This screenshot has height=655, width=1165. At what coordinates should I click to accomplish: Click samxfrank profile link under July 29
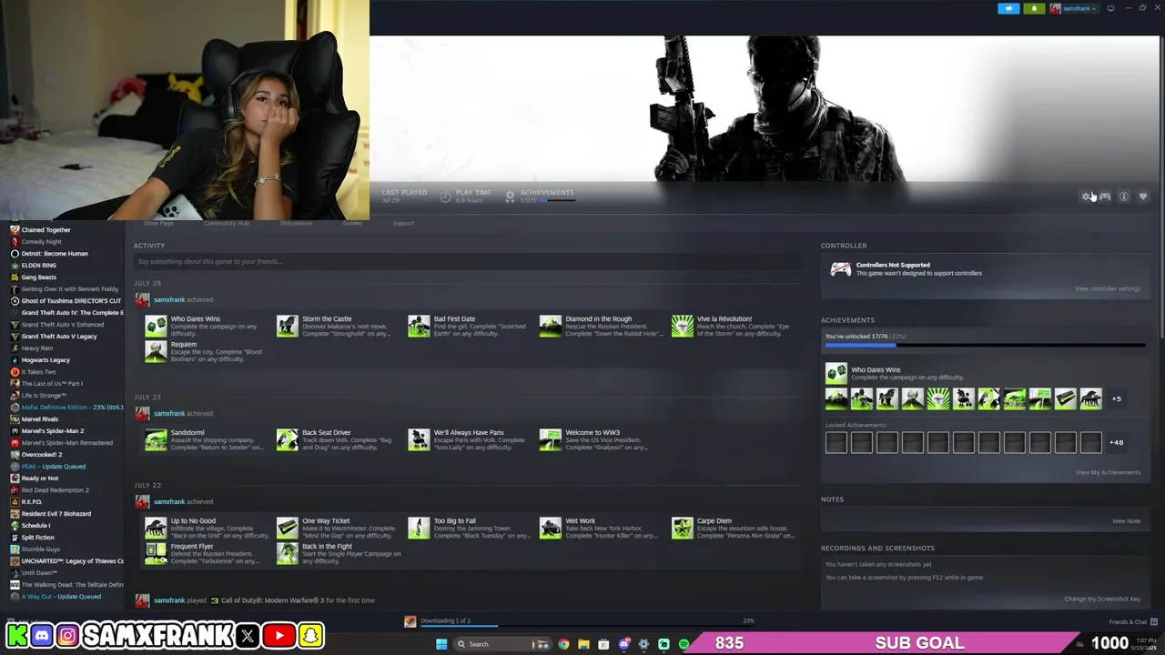pyautogui.click(x=169, y=300)
